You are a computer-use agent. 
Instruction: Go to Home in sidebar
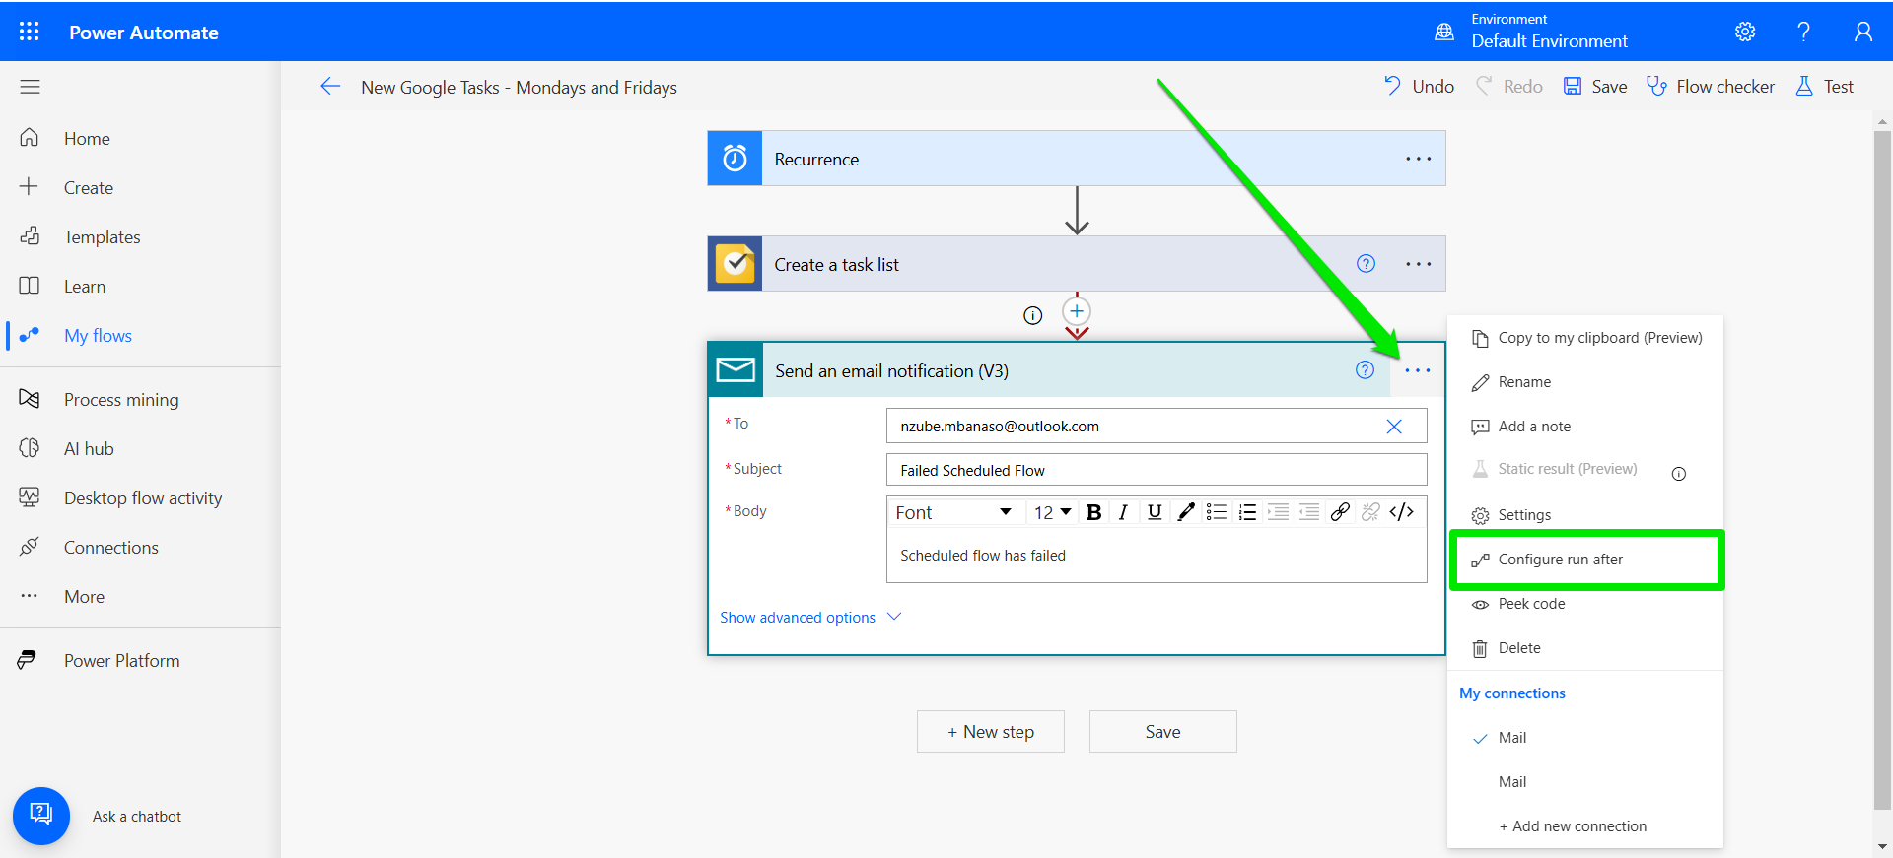(x=87, y=139)
